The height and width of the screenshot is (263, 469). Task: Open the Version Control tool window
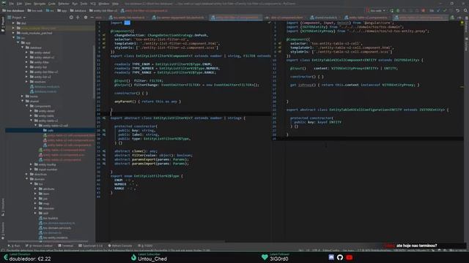39,245
